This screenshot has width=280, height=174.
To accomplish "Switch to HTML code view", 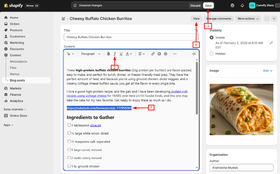I will tap(194, 54).
